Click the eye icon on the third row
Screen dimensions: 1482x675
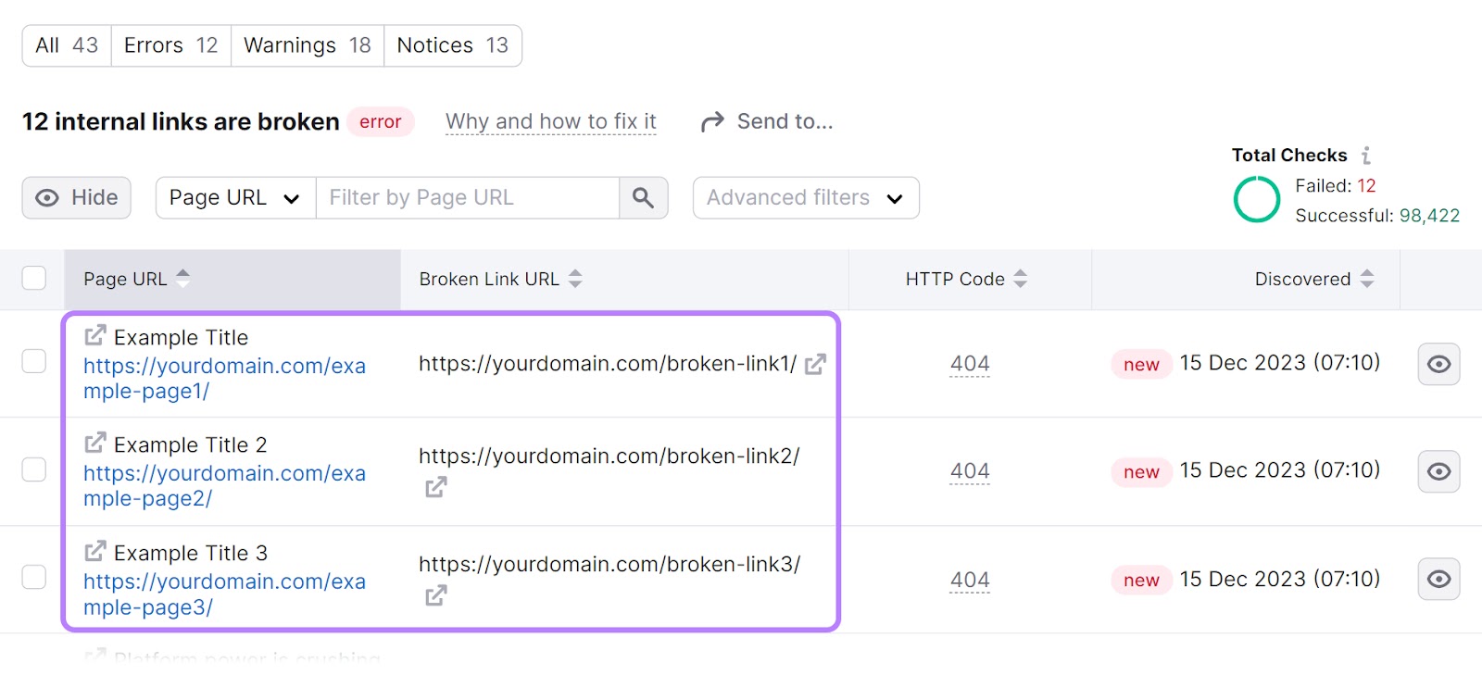(1438, 579)
